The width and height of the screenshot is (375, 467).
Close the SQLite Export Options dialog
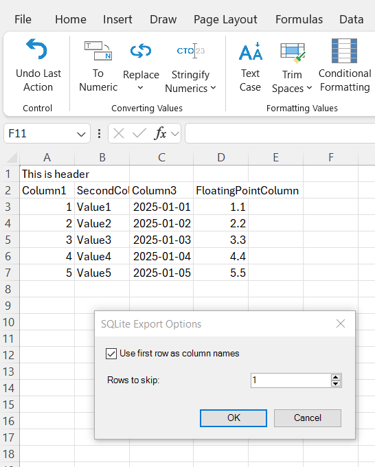pyautogui.click(x=341, y=323)
